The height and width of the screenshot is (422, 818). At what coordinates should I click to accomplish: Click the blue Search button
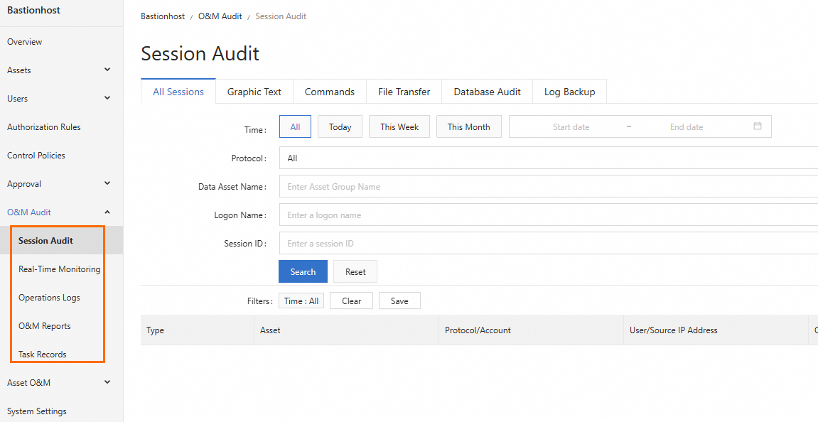(303, 272)
